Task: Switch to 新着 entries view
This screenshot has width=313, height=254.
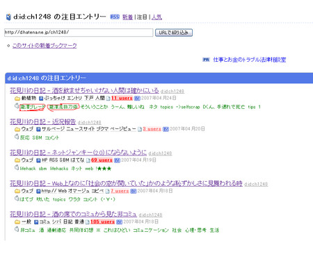Action: click(128, 17)
